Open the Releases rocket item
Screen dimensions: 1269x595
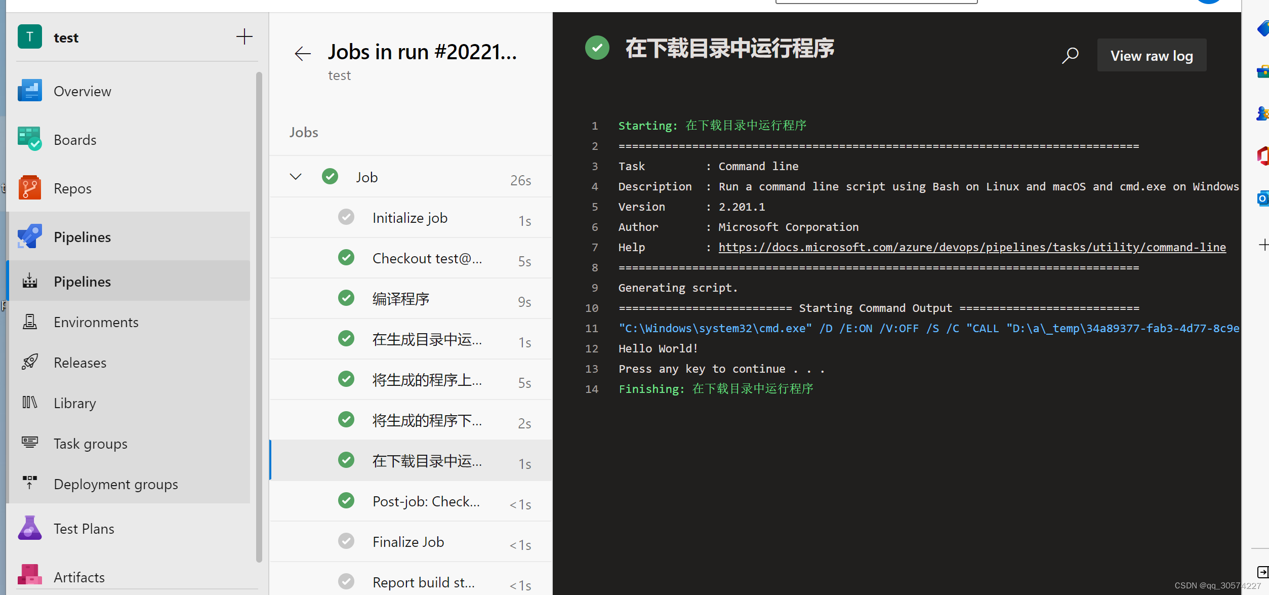point(80,363)
